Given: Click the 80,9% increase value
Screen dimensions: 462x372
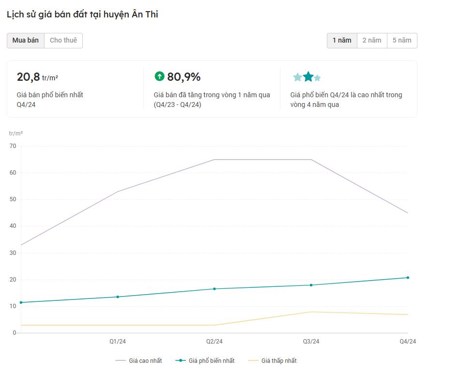Looking at the screenshot, I should tap(184, 77).
